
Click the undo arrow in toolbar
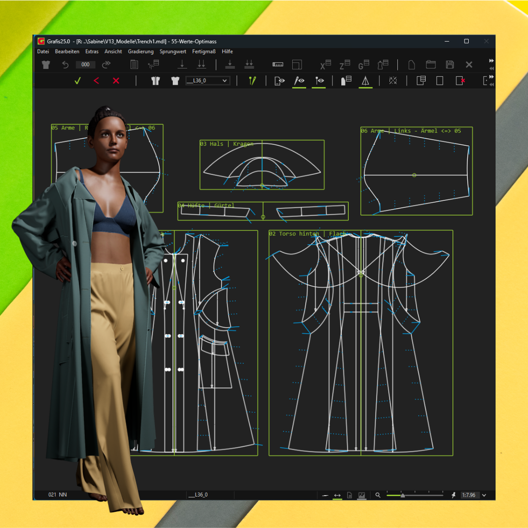pyautogui.click(x=65, y=65)
